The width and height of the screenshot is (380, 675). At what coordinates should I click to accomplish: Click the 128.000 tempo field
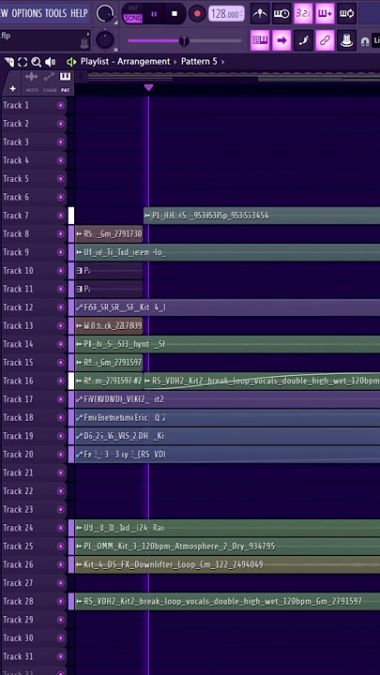tap(227, 14)
